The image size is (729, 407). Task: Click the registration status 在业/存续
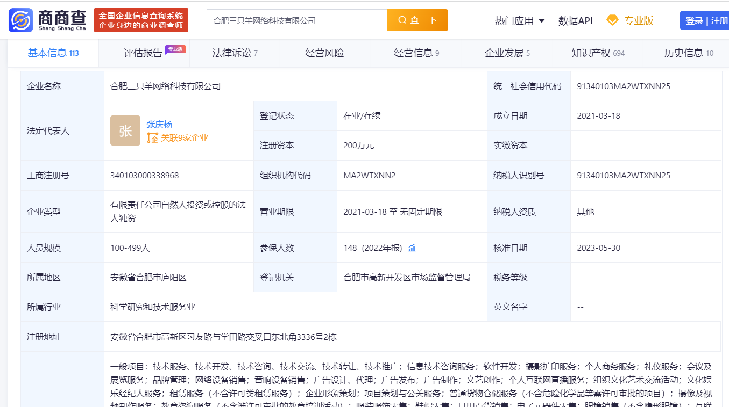[362, 115]
